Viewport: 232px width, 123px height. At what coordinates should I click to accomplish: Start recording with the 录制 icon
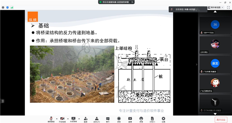tap(119, 120)
